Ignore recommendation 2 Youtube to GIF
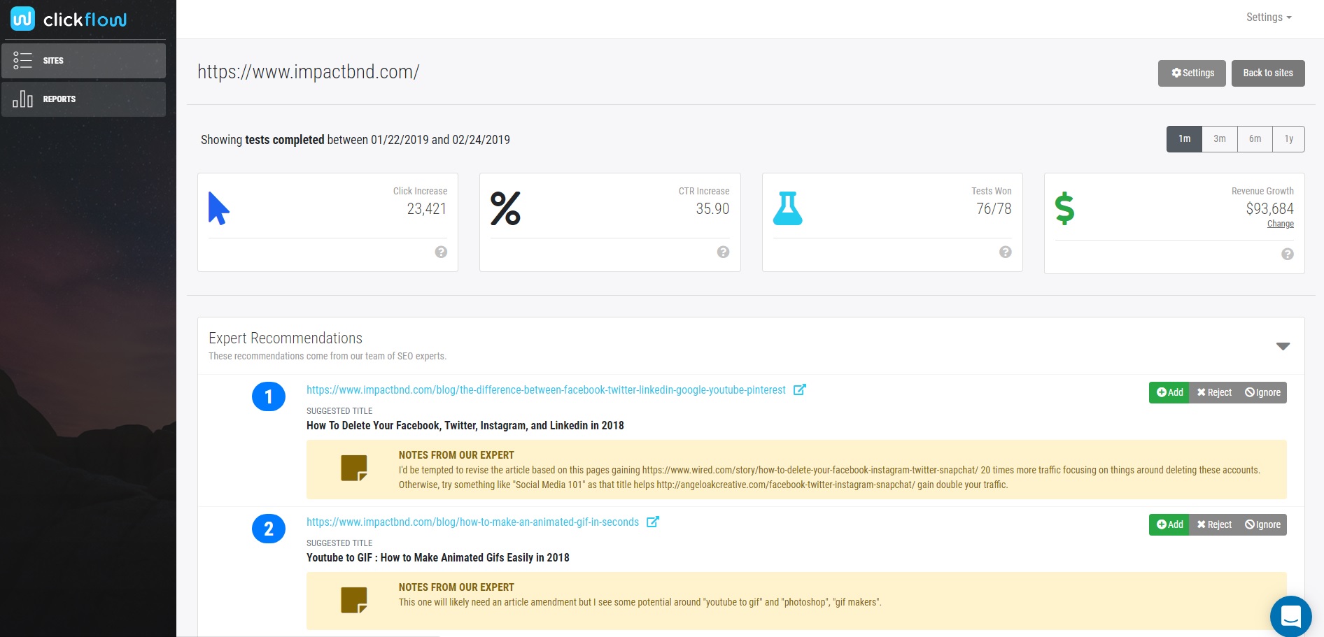The width and height of the screenshot is (1324, 637). coord(1262,524)
